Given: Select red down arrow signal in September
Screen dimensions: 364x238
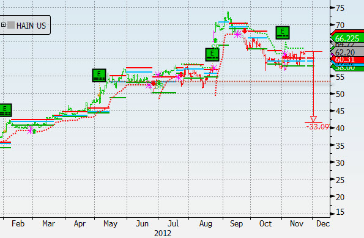Looking at the screenshot, I should click(244, 31).
